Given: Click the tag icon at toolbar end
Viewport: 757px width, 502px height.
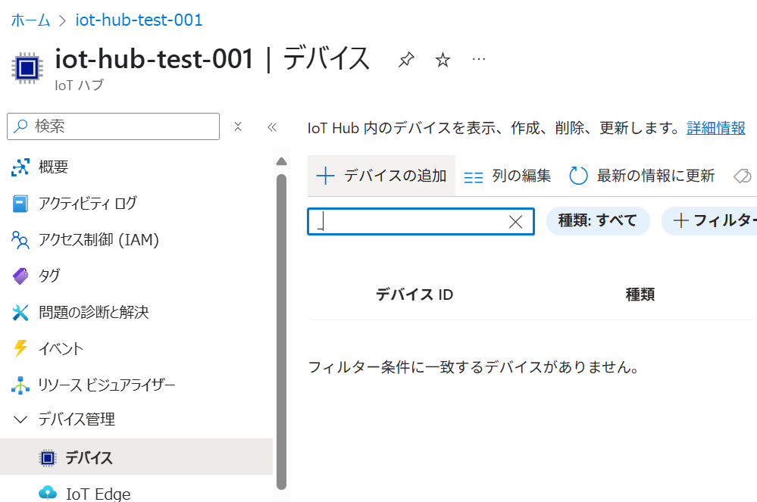Looking at the screenshot, I should pos(743,176).
